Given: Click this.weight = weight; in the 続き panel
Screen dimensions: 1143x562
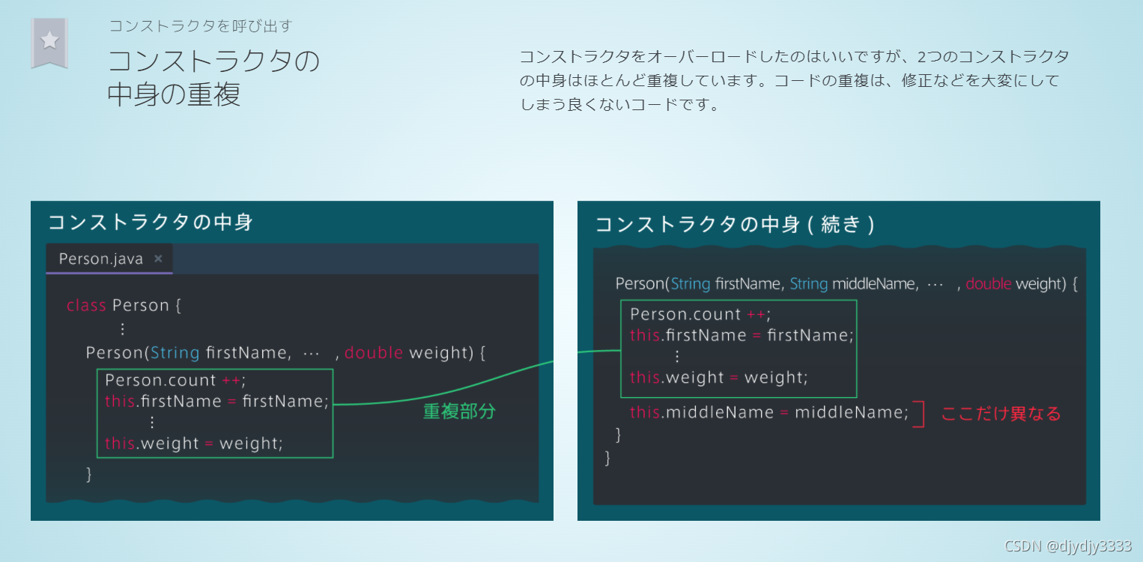Looking at the screenshot, I should click(719, 378).
